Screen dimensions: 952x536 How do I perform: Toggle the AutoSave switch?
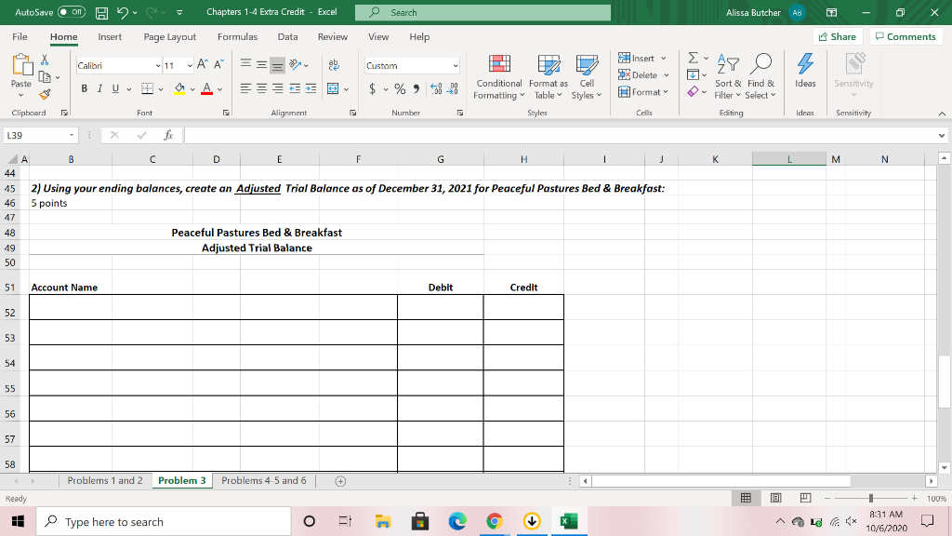[x=71, y=12]
